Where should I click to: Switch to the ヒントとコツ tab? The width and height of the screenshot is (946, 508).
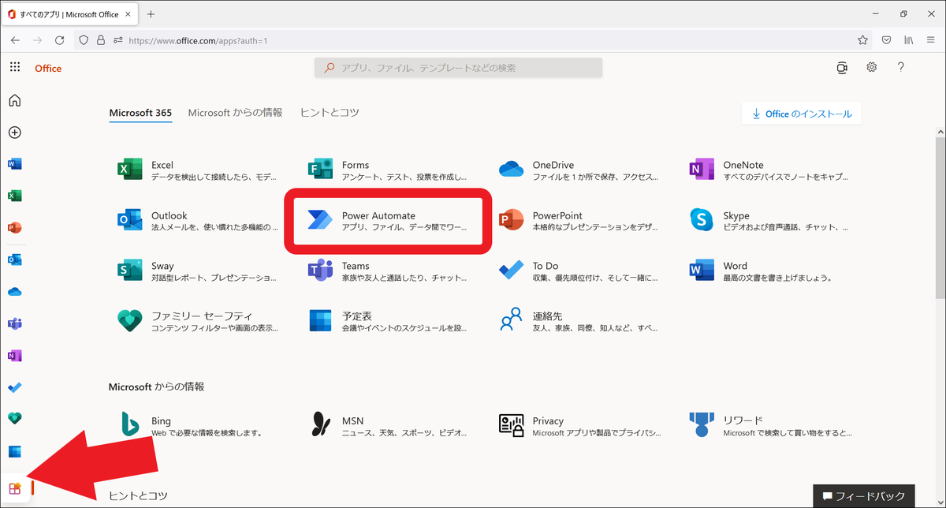click(x=329, y=112)
